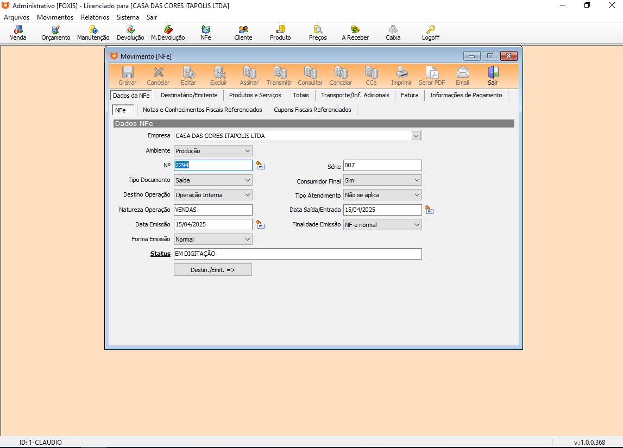
Task: Open calendar icon next to Data Emissão
Action: tap(260, 224)
